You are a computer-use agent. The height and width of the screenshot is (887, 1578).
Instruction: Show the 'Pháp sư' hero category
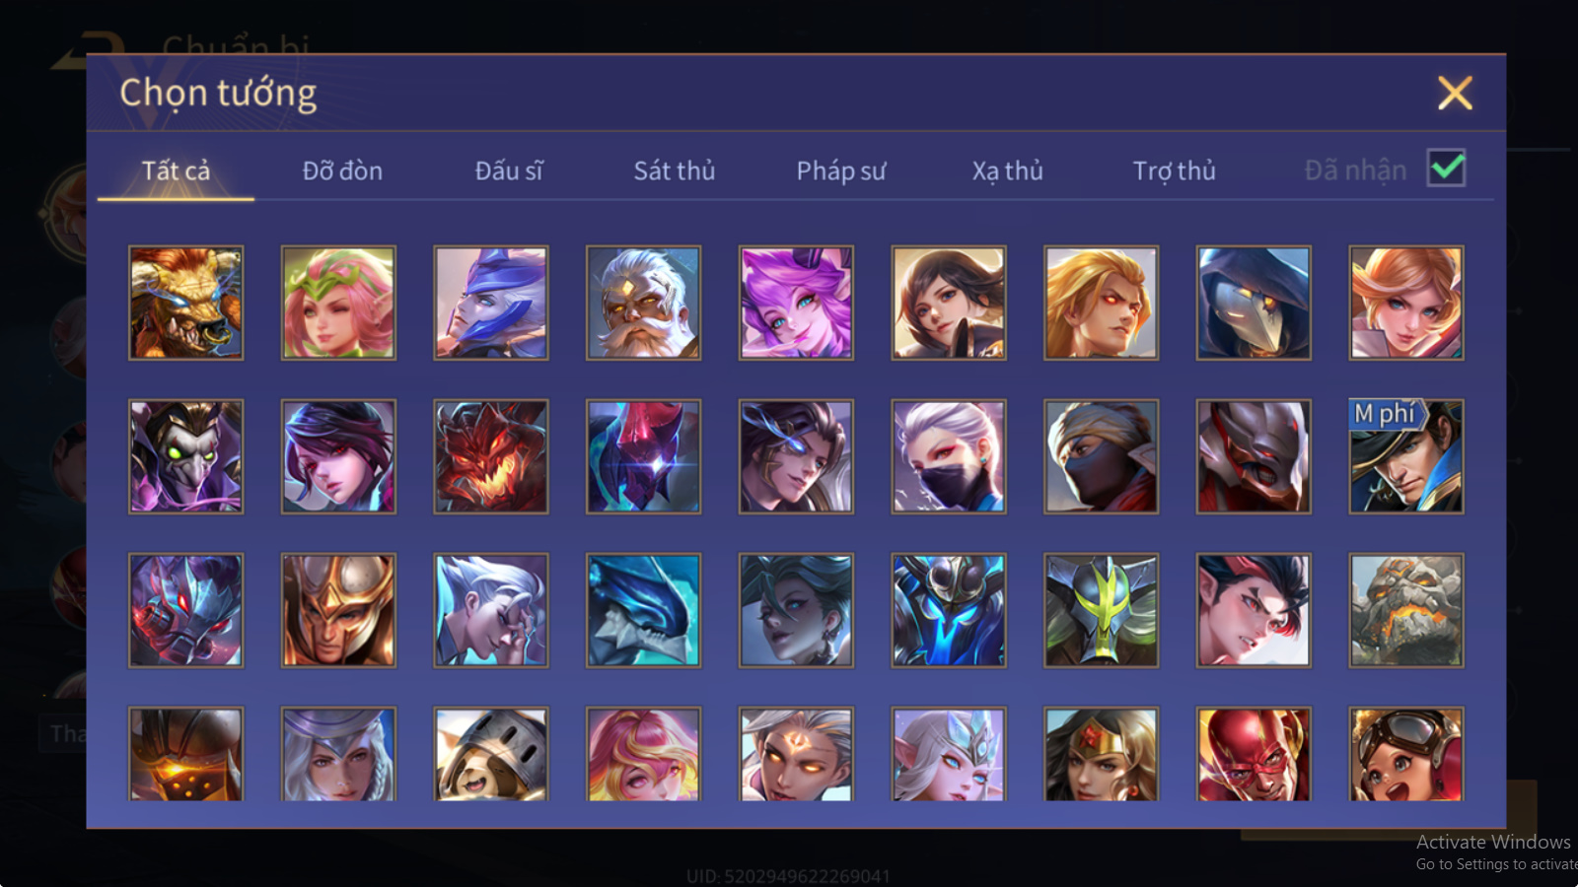[x=841, y=171]
